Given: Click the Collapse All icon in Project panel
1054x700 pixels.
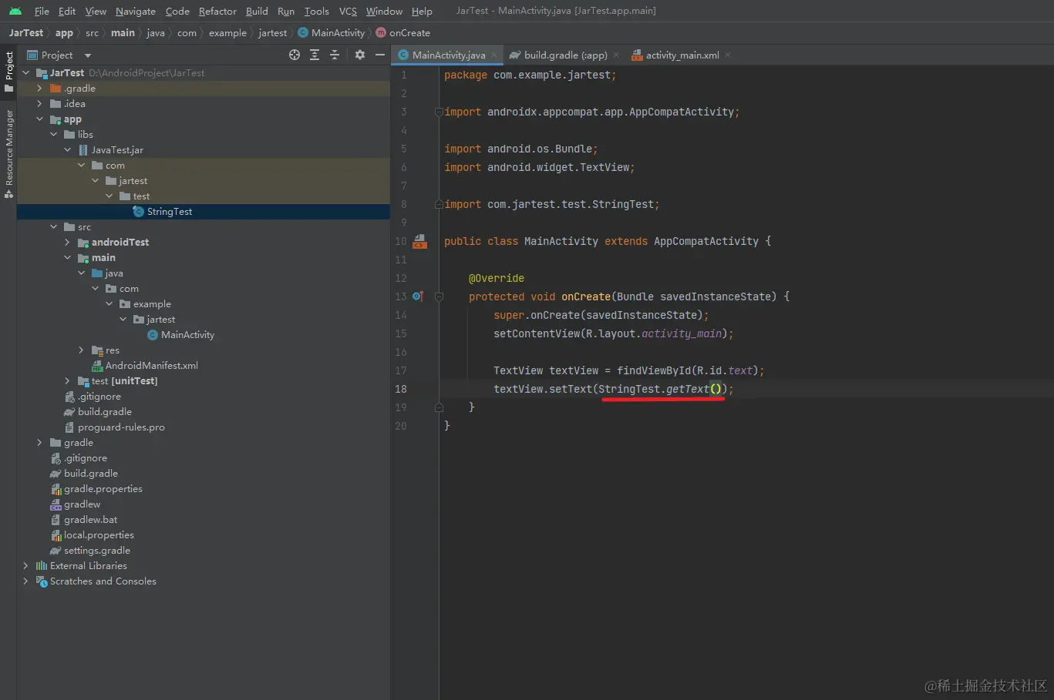Looking at the screenshot, I should tap(335, 55).
